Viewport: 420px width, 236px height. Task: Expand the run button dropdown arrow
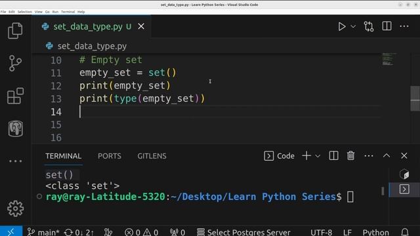(x=353, y=26)
